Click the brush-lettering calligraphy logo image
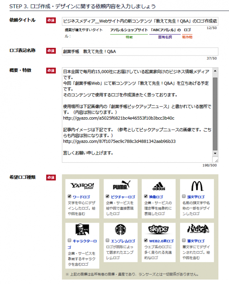 [198, 229]
